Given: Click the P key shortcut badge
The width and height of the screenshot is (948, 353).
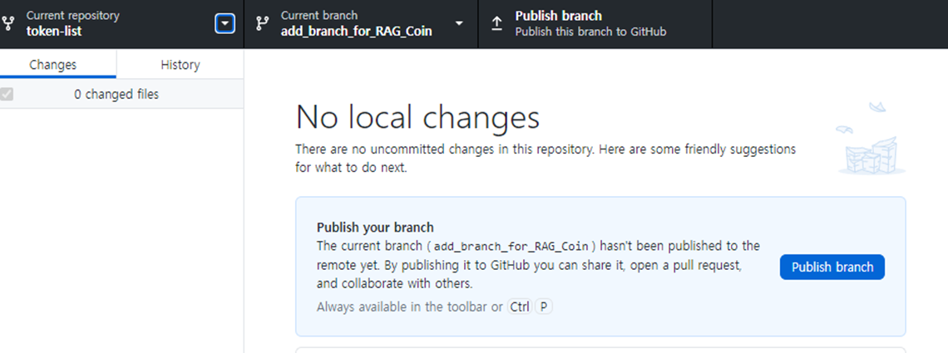Looking at the screenshot, I should 544,306.
